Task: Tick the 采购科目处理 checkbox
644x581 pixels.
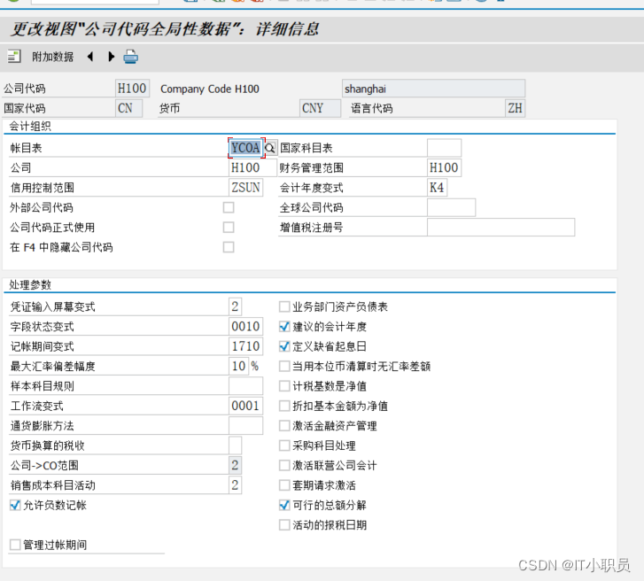Action: pyautogui.click(x=284, y=445)
